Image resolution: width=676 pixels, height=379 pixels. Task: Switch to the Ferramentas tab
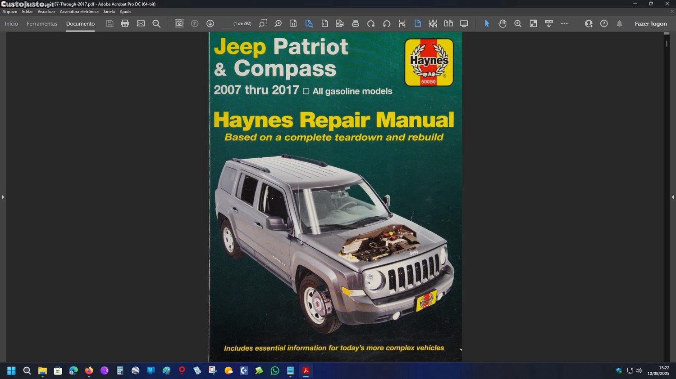pyautogui.click(x=42, y=24)
